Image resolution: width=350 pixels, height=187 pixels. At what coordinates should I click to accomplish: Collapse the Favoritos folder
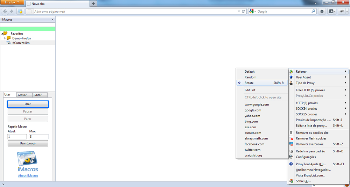pos(2,34)
